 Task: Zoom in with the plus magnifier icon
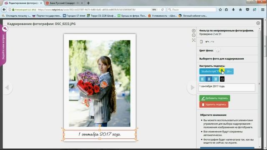coord(194,30)
